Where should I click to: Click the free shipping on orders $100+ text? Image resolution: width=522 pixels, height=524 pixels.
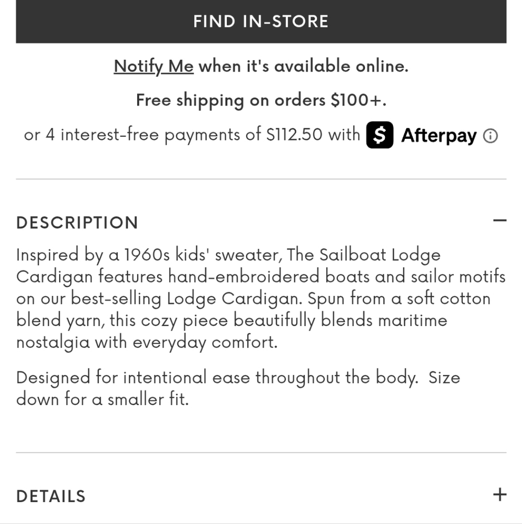(x=261, y=100)
